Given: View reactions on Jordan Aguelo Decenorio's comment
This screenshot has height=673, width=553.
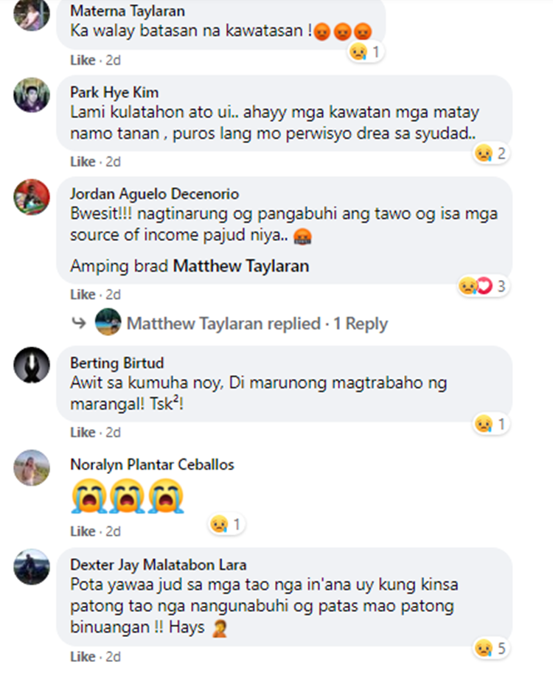Looking at the screenshot, I should tap(484, 286).
